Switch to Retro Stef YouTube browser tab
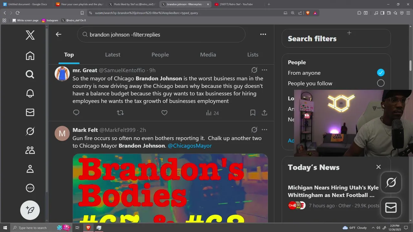 pyautogui.click(x=237, y=4)
